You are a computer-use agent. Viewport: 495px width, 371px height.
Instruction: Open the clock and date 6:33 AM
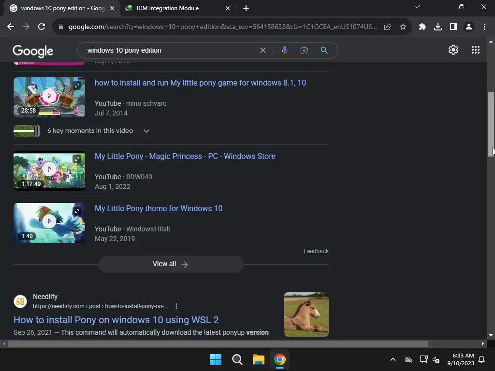[x=461, y=359]
